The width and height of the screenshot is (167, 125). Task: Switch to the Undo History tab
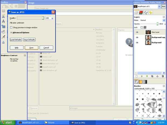coord(150,13)
